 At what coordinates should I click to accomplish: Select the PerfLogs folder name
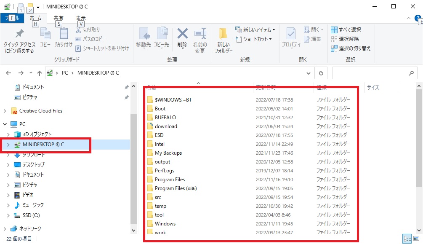[x=165, y=171]
